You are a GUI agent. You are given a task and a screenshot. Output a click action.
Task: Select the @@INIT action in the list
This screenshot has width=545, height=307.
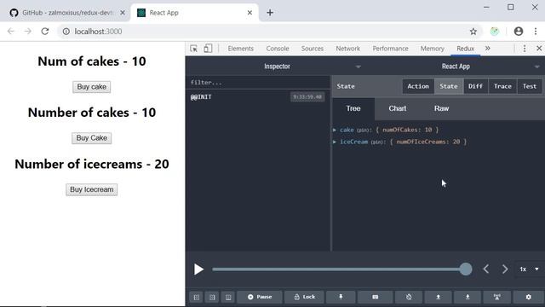point(258,96)
